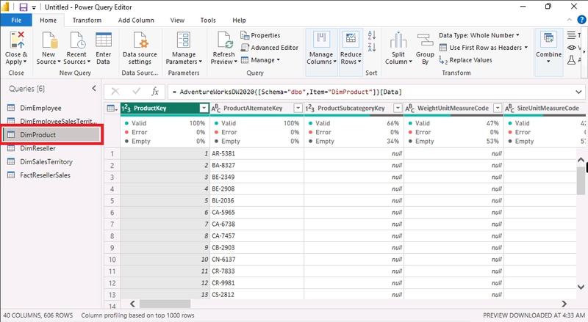Cancel formula edit with X icon

[x=115, y=92]
